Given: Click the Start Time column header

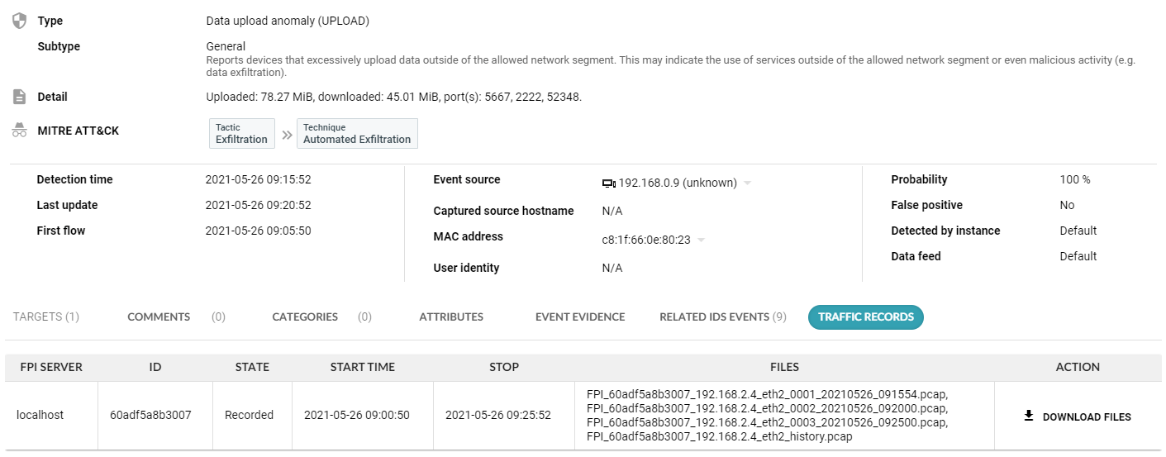Looking at the screenshot, I should (x=363, y=367).
